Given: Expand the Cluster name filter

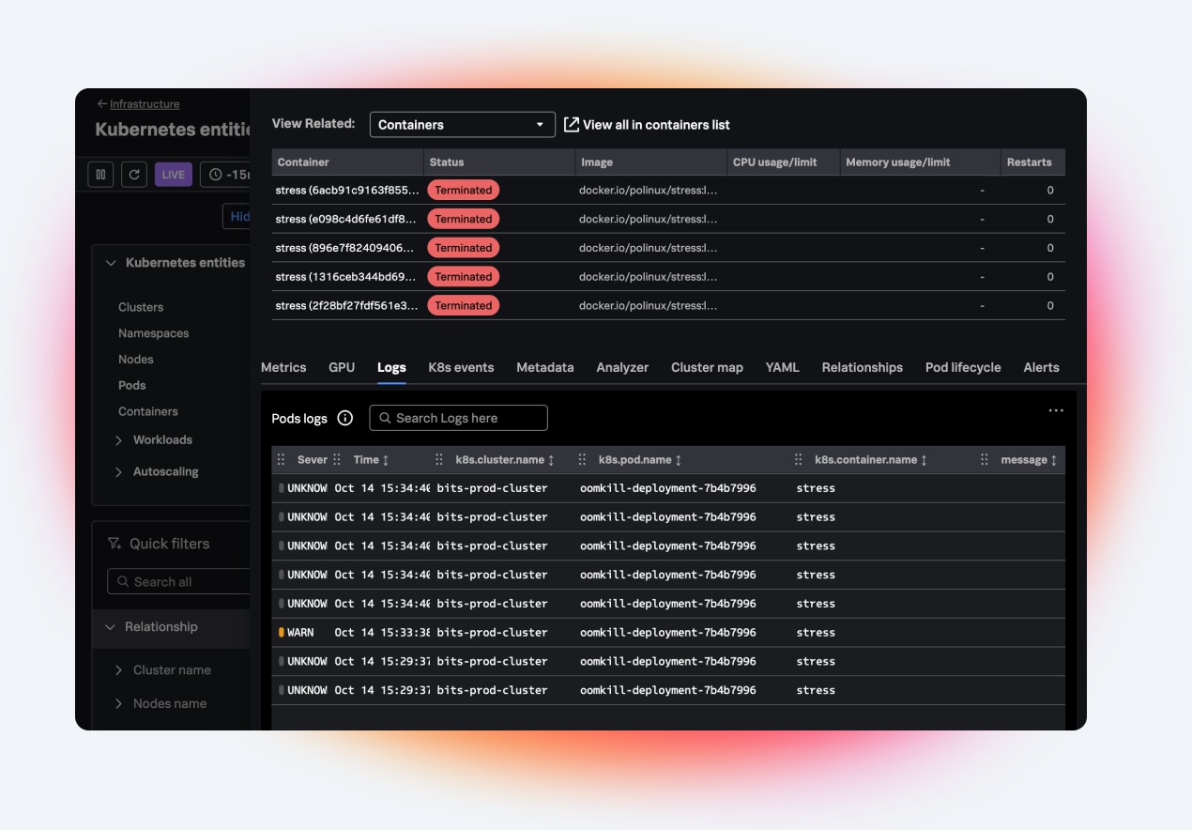Looking at the screenshot, I should tap(119, 670).
